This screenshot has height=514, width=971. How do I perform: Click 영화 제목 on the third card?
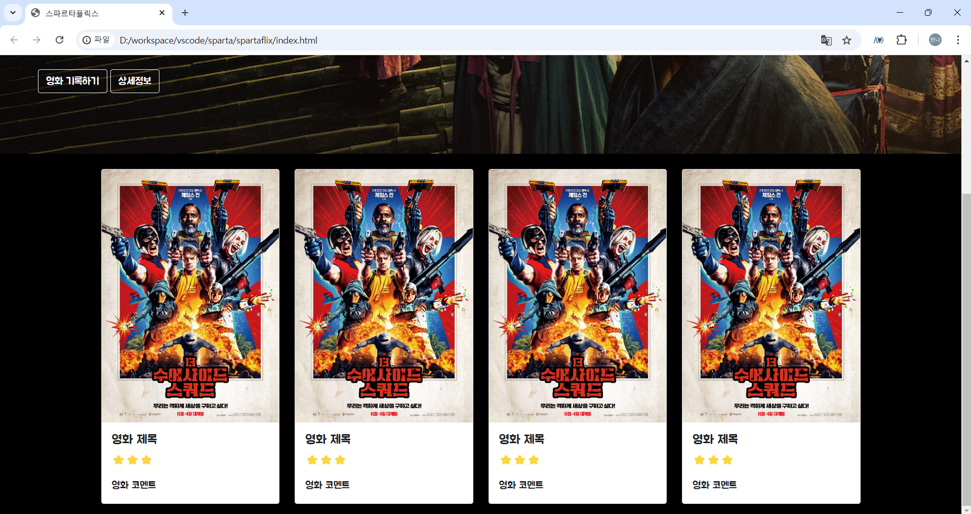point(521,439)
